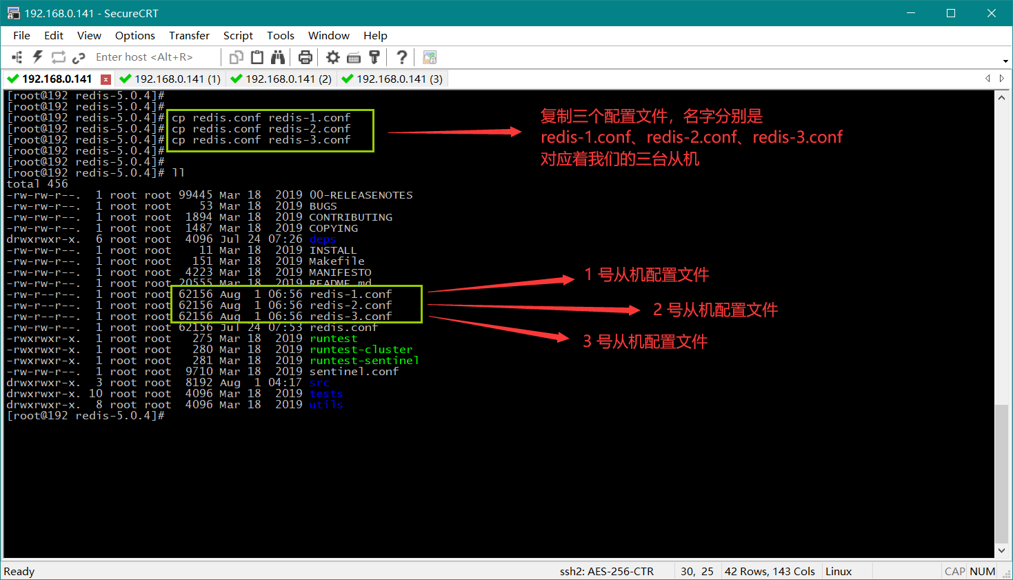Close the active 192.168.0.141 tab
Image resolution: width=1013 pixels, height=580 pixels.
[106, 79]
